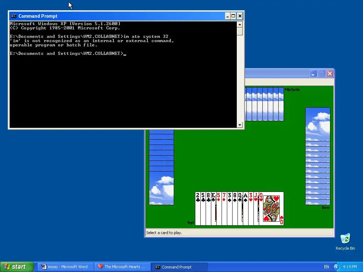Screen dimensions: 363x272
Task: Open the Recycle Bin desktop icon
Action: [345, 242]
